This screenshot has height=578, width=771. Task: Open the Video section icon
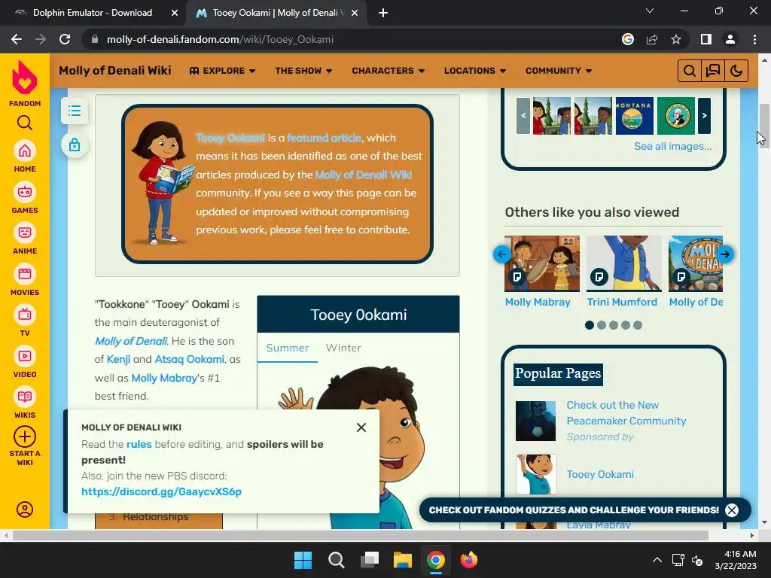point(25,356)
